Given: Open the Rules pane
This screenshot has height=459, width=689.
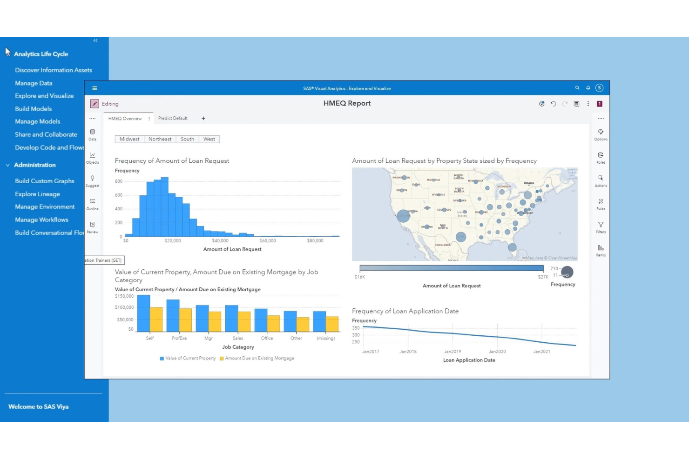Looking at the screenshot, I should 601,204.
